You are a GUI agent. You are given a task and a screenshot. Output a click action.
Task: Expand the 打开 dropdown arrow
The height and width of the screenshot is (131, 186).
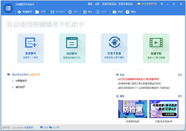(x=47, y=12)
